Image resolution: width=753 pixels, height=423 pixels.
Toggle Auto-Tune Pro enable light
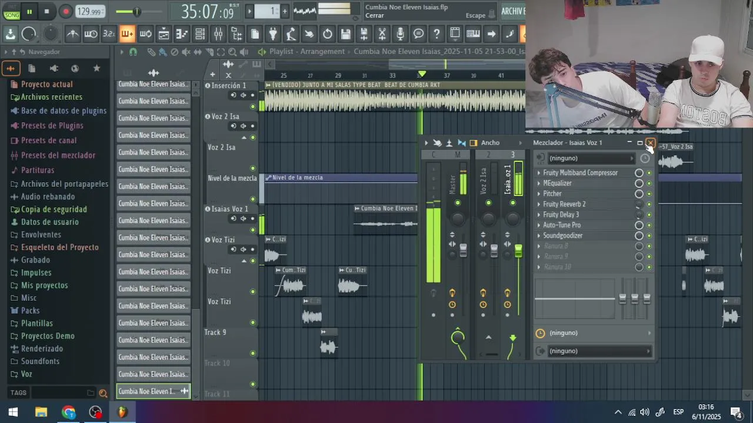click(x=649, y=225)
